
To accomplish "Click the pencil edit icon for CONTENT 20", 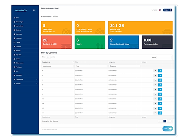I will 155,80.
